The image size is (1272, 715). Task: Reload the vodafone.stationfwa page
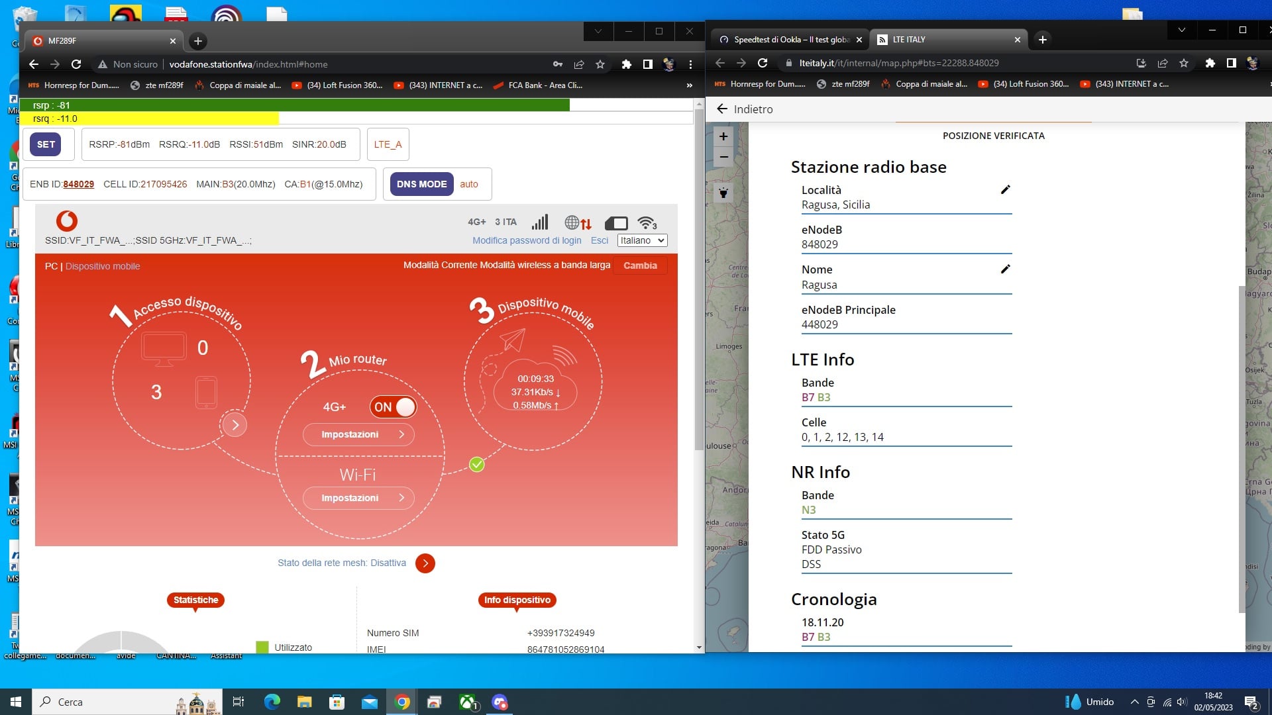coord(76,64)
